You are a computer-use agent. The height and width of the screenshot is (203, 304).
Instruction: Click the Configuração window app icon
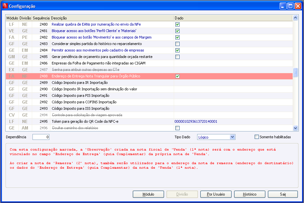pos(5,6)
